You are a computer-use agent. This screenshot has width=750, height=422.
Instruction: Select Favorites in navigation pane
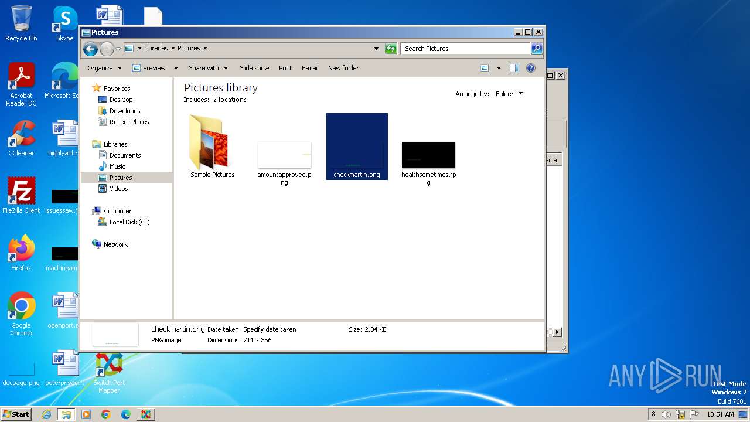coord(117,89)
